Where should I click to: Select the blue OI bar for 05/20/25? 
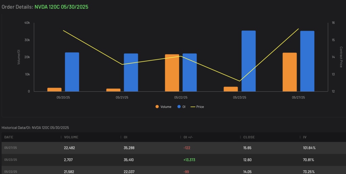pyautogui.click(x=72, y=72)
